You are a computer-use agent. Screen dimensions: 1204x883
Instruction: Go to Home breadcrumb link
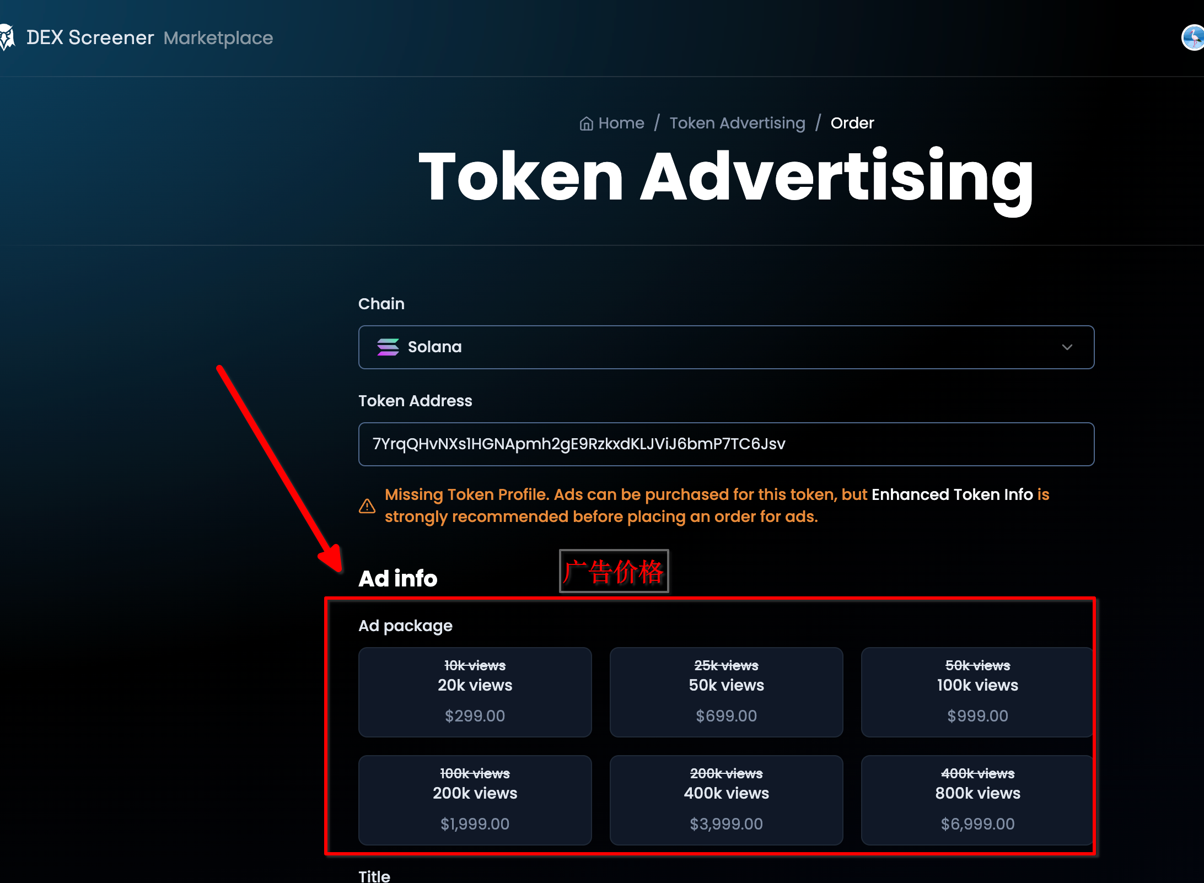tap(621, 123)
